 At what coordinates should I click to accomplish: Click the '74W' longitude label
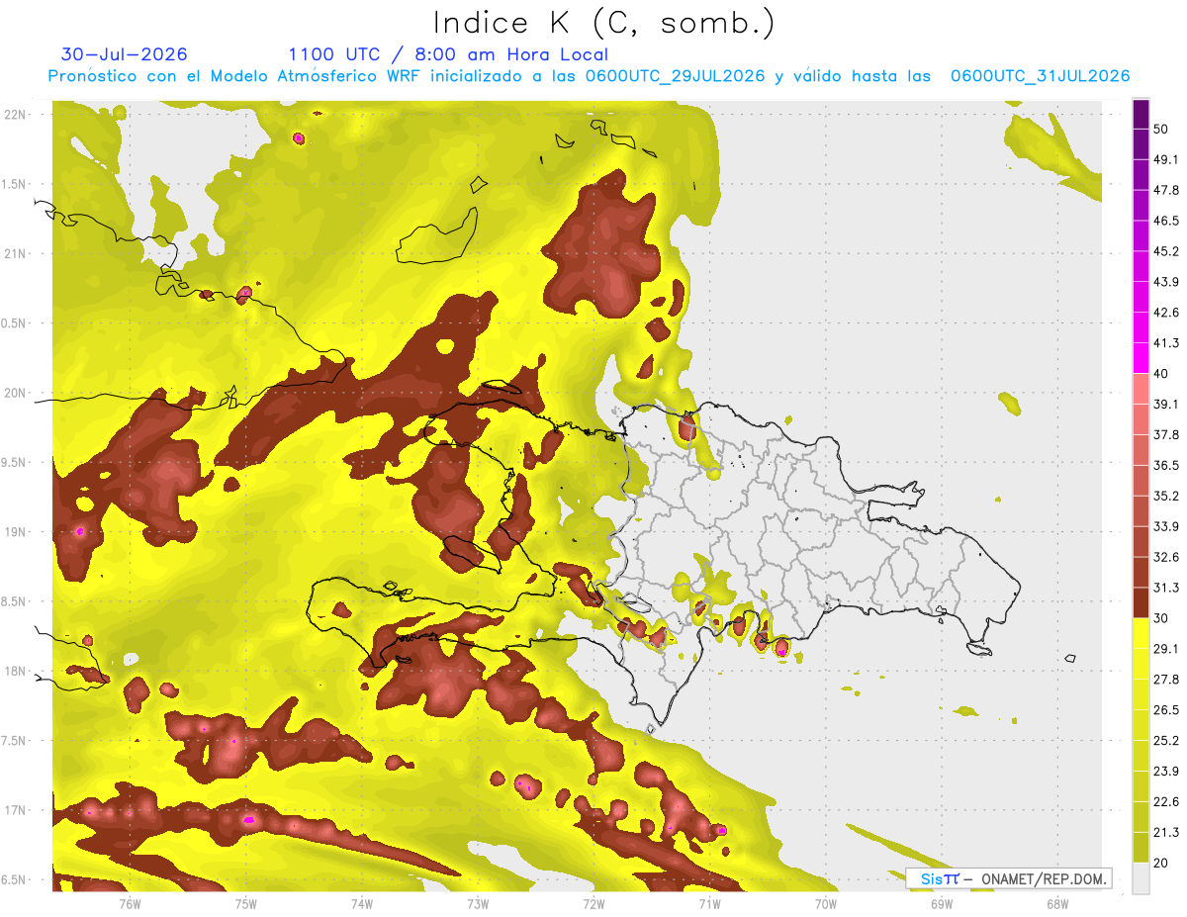pyautogui.click(x=362, y=902)
